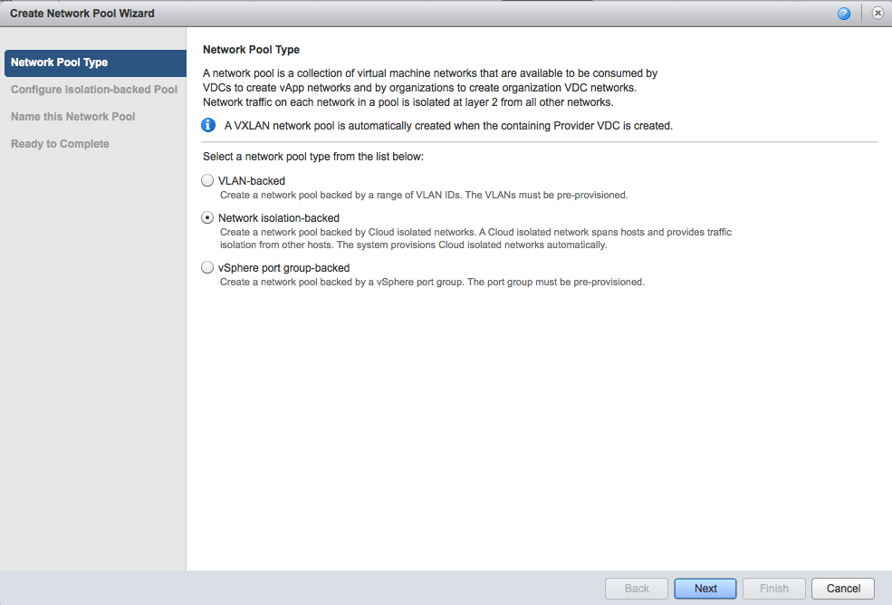Hit the Finish button
Screen dimensions: 892x605
(773, 589)
